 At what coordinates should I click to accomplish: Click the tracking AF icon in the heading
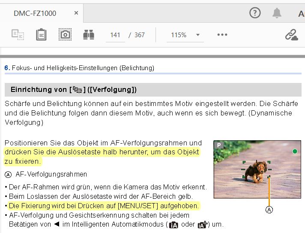click(x=78, y=90)
